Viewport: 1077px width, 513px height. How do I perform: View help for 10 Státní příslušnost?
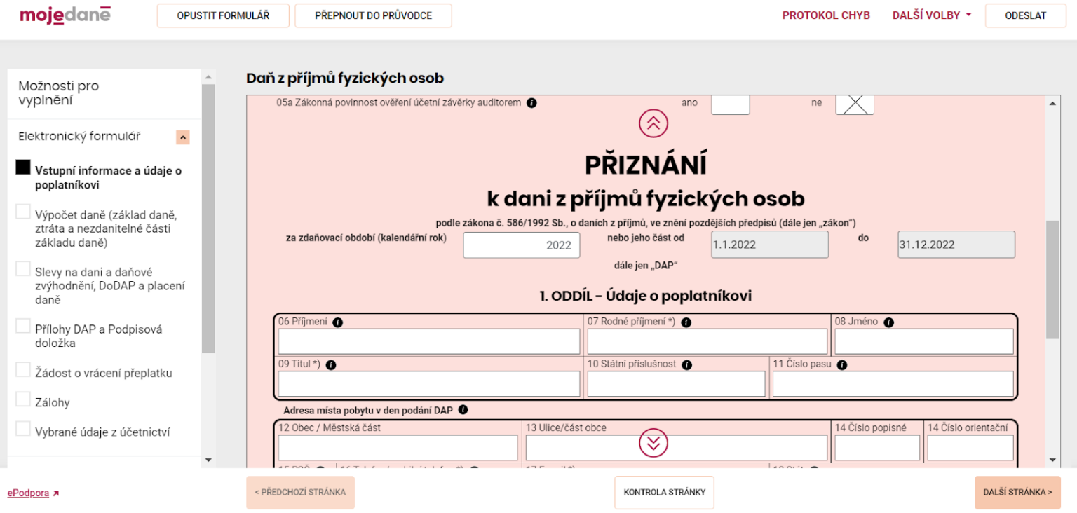687,364
